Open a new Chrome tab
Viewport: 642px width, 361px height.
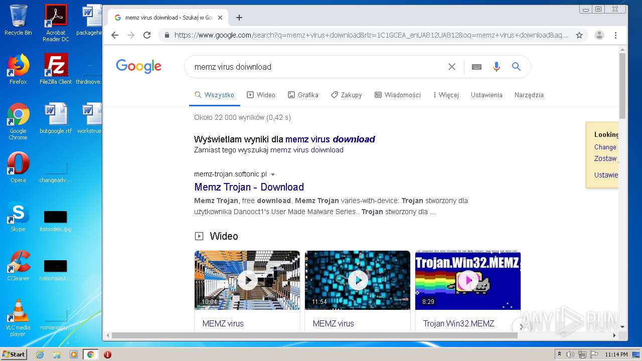[x=239, y=18]
